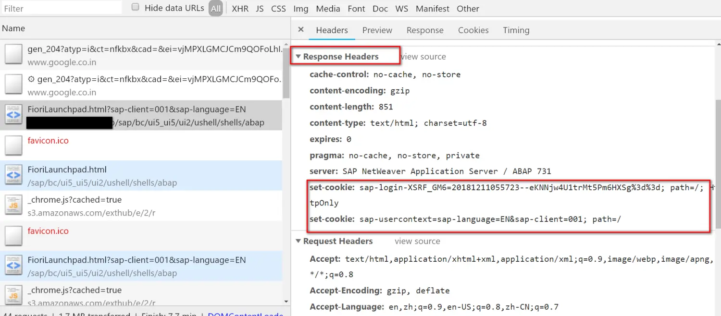
Task: Click the set-cookie sap-usercontext line
Action: [465, 219]
